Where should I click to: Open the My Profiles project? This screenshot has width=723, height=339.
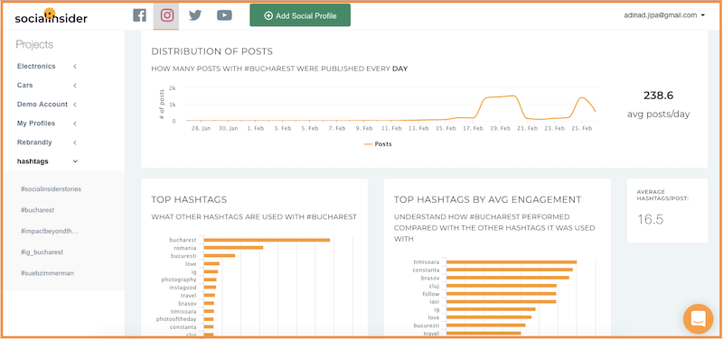click(x=47, y=124)
